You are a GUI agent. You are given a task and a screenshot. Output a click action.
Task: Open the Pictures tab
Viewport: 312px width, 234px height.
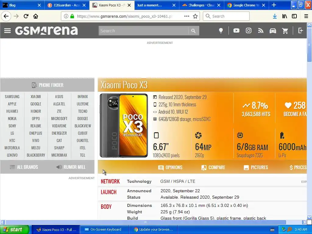tap(256, 167)
